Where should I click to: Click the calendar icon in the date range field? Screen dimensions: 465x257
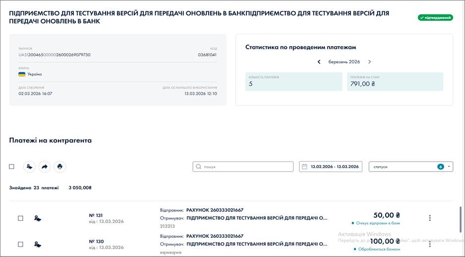point(304,167)
